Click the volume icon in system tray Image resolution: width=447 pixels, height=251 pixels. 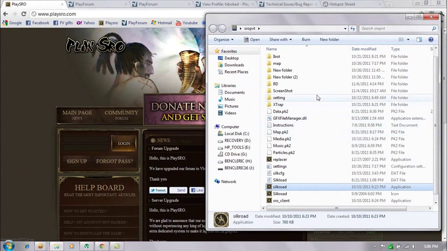coord(414,246)
